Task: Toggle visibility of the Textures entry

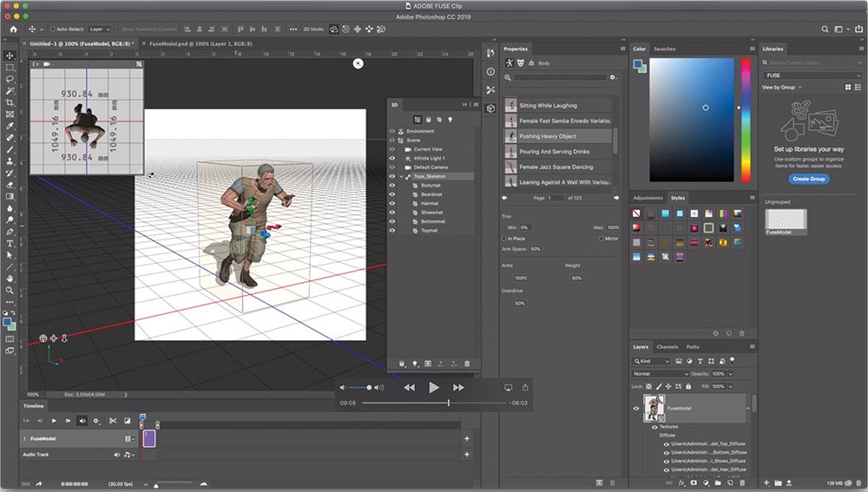Action: pos(654,427)
